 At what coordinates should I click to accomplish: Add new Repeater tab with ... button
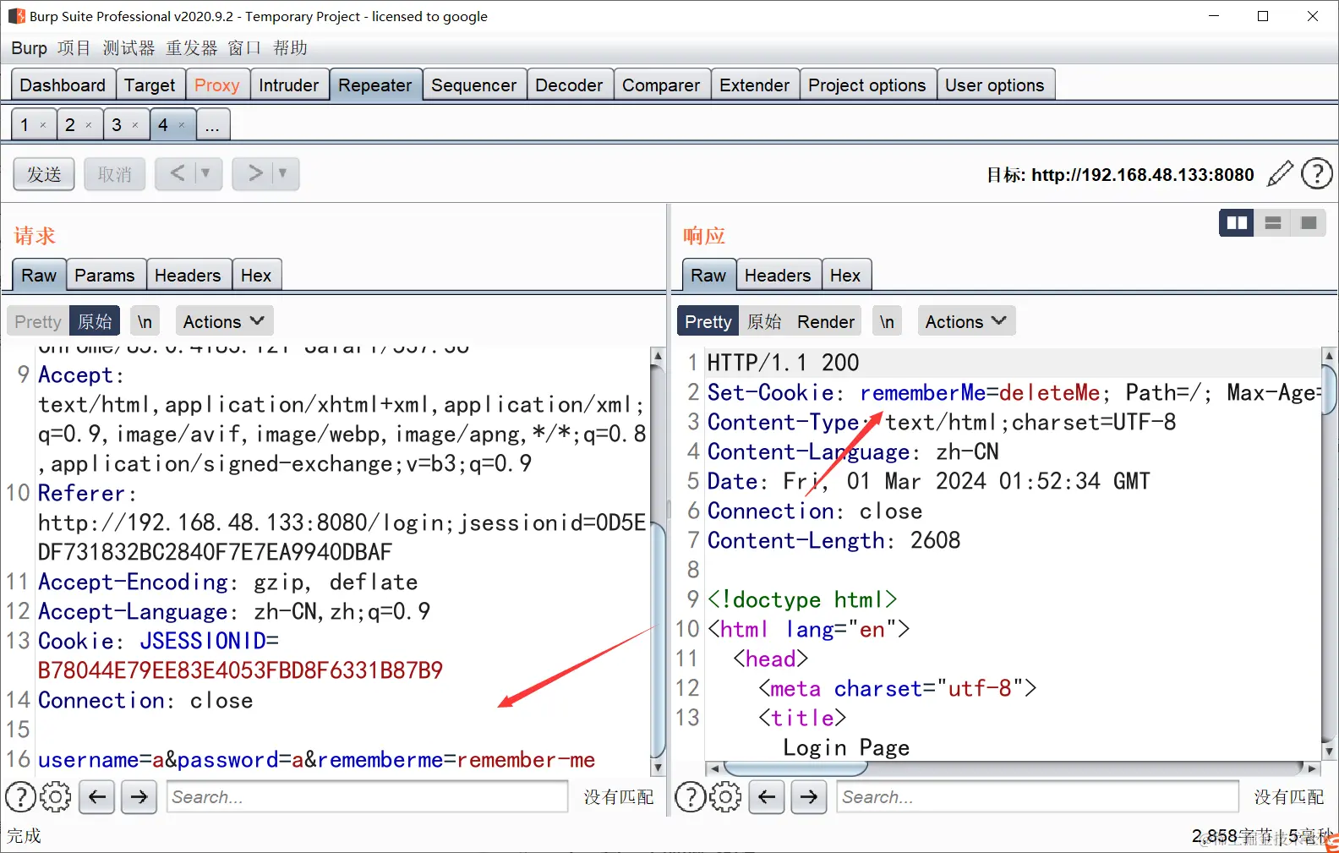coord(212,125)
